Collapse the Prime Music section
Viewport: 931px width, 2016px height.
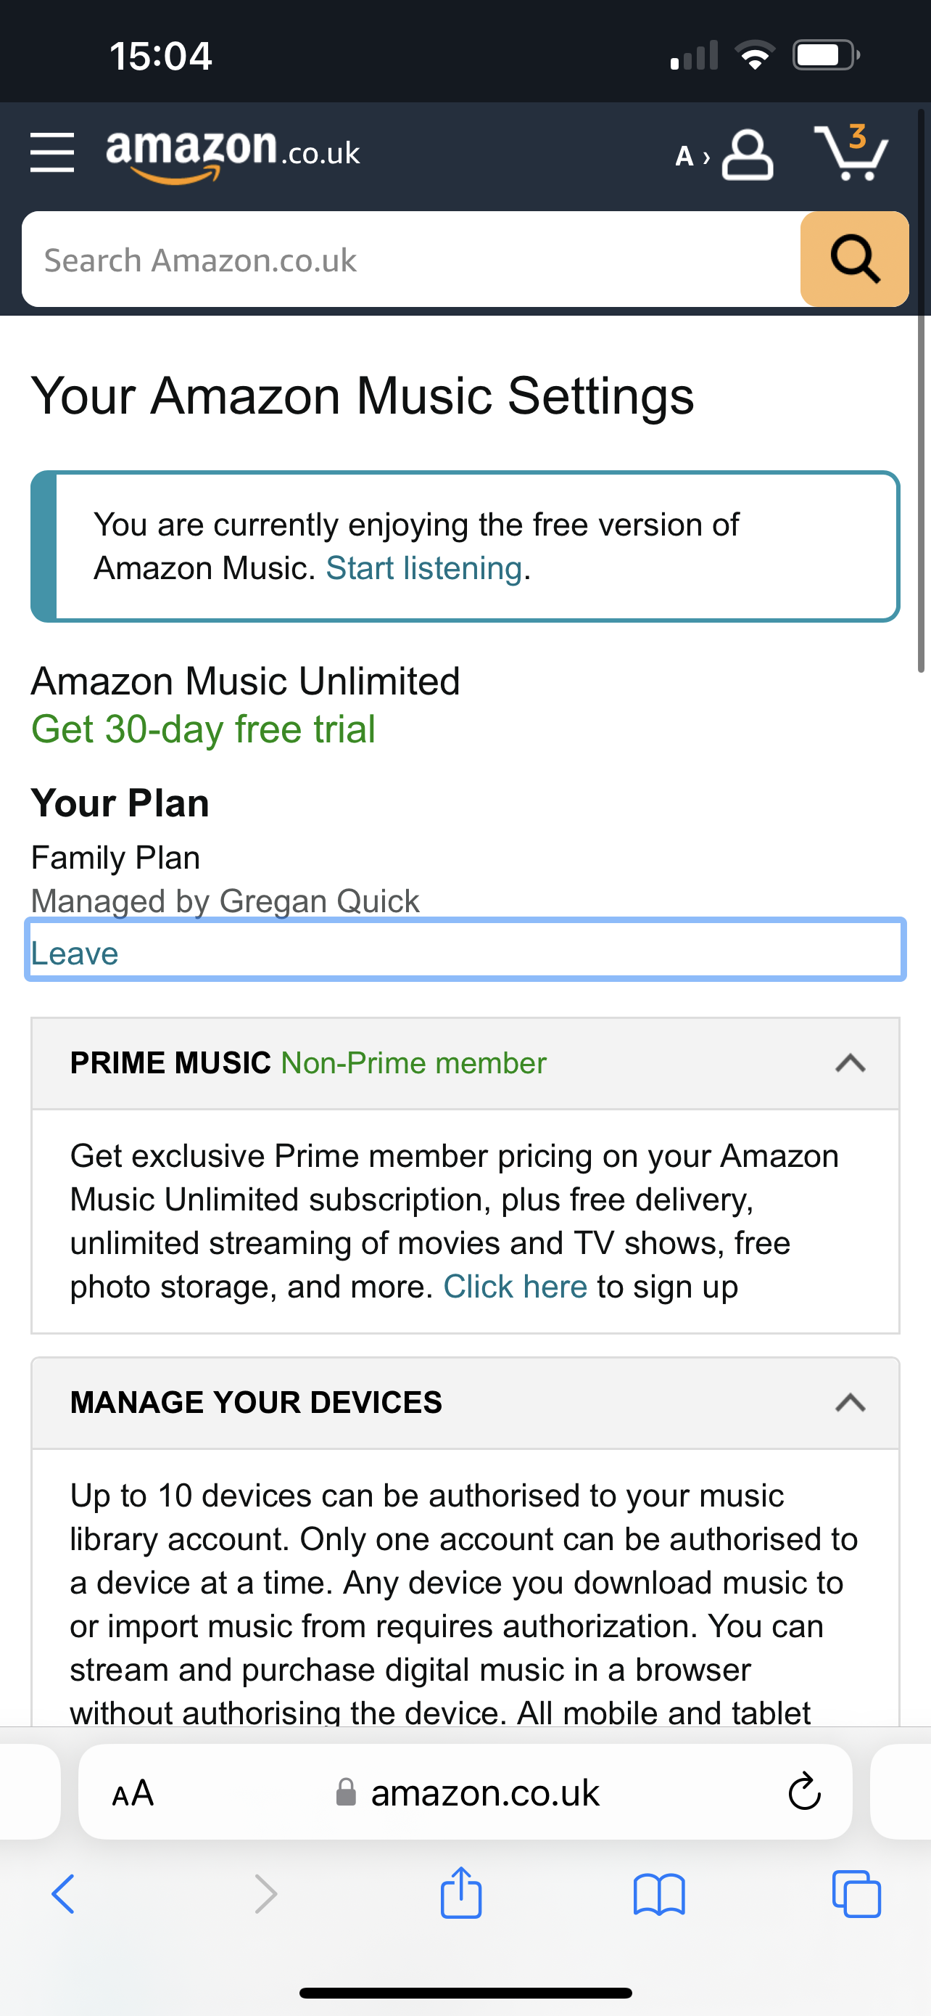(x=851, y=1062)
